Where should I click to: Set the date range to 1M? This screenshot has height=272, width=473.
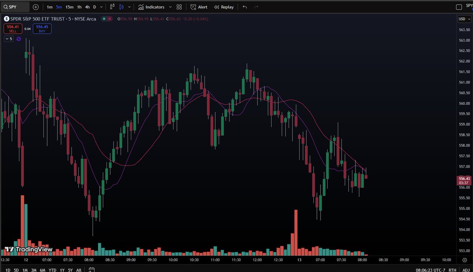point(25,270)
